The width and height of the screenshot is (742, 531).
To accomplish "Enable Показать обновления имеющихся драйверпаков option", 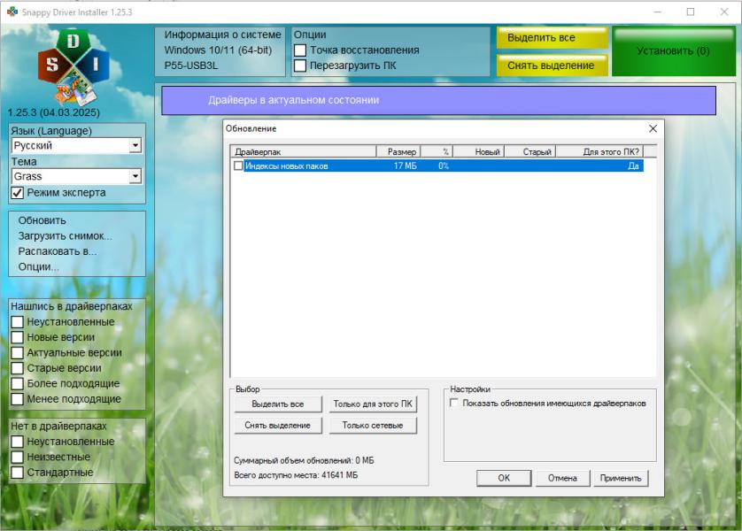I will (454, 403).
